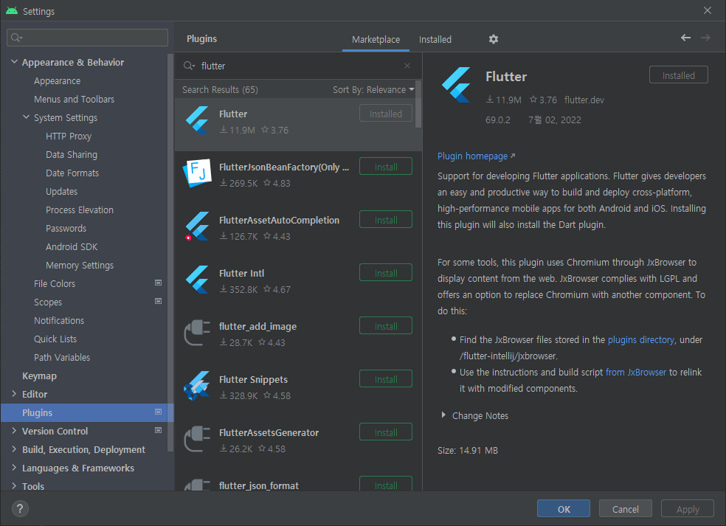This screenshot has width=726, height=526.
Task: Open the plugins directory link
Action: pyautogui.click(x=641, y=340)
